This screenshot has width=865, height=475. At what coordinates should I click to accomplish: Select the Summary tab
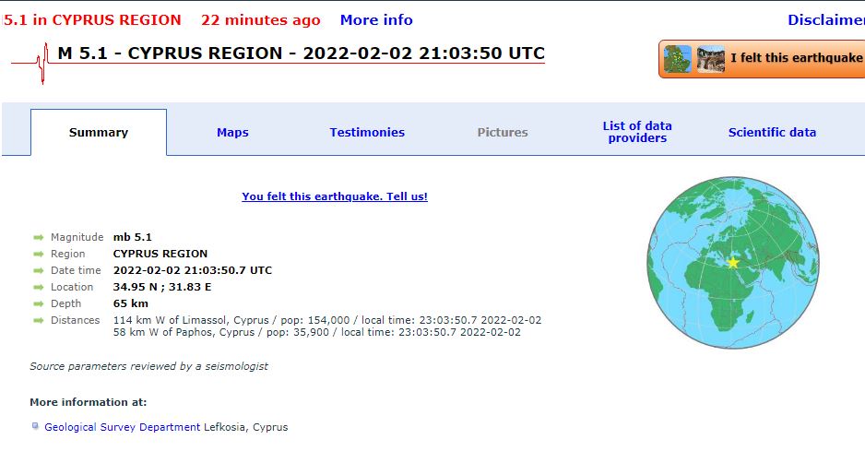coord(98,133)
